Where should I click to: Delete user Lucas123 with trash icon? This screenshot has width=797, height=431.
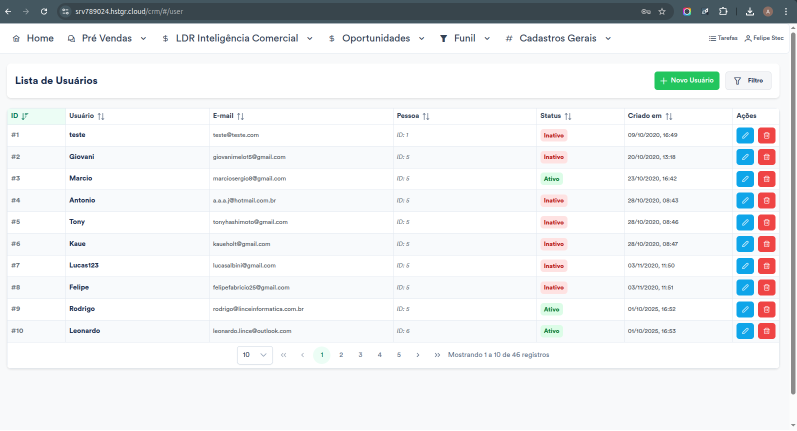click(766, 266)
